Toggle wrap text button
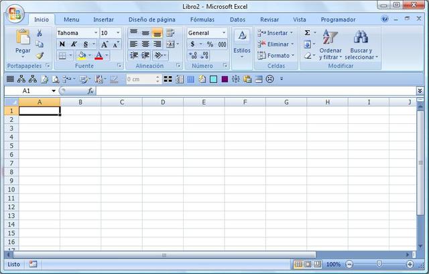The image size is (429, 274). point(170,33)
